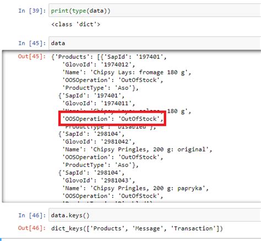This screenshot has height=241, width=261.
Task: Click 'SapId': '197401' line above GlovoId 1974011
Action: click(91, 96)
